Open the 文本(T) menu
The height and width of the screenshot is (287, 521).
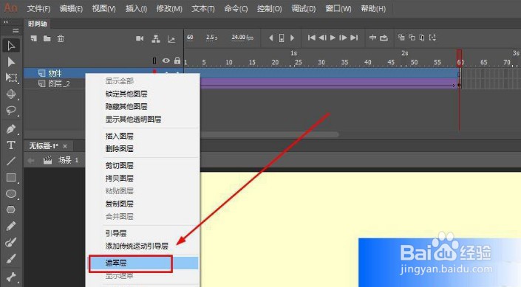pyautogui.click(x=203, y=9)
